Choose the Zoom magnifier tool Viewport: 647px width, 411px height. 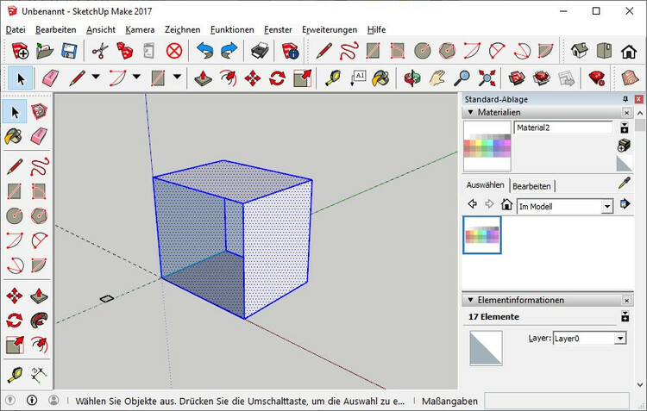coord(462,78)
